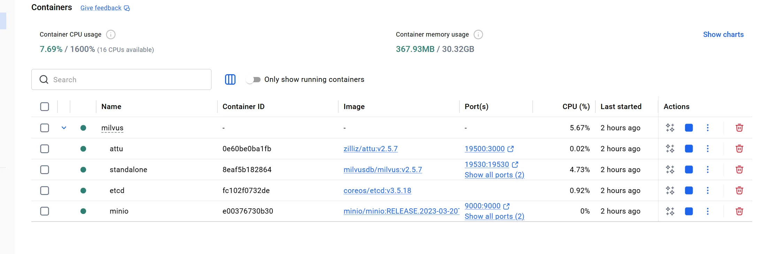Viewport: 764px width, 254px height.
Task: Toggle Only show running containers switch
Action: [x=253, y=79]
